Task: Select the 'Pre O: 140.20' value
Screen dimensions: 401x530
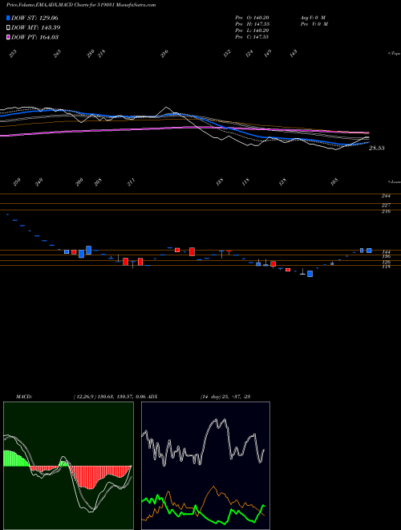Action: coord(252,18)
